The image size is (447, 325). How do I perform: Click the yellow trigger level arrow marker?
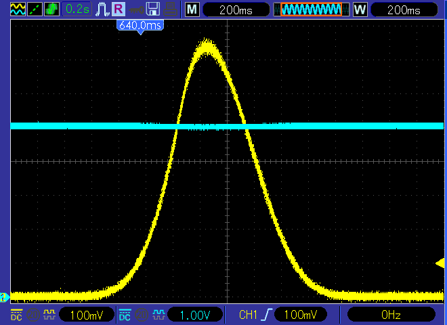(440, 263)
